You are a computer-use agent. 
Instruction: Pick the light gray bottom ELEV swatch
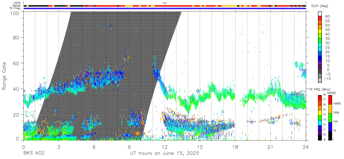click(x=320, y=80)
